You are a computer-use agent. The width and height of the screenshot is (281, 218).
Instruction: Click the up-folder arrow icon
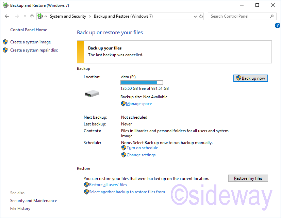[x=32, y=16]
